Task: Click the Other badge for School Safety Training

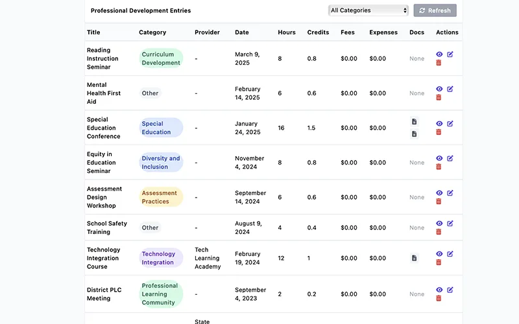Action: (x=150, y=228)
